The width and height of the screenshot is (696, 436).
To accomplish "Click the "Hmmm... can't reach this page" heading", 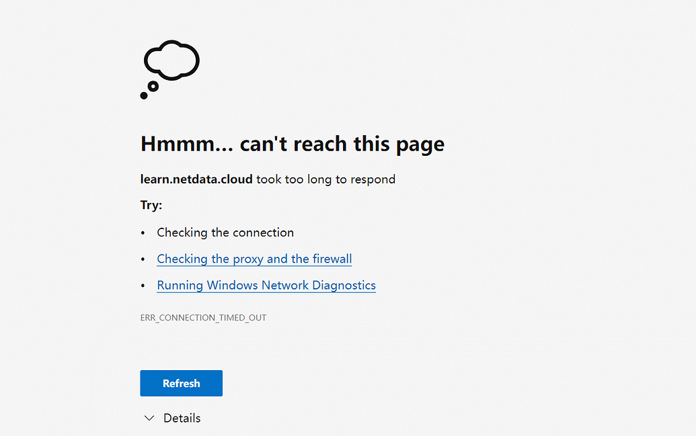I will click(293, 144).
